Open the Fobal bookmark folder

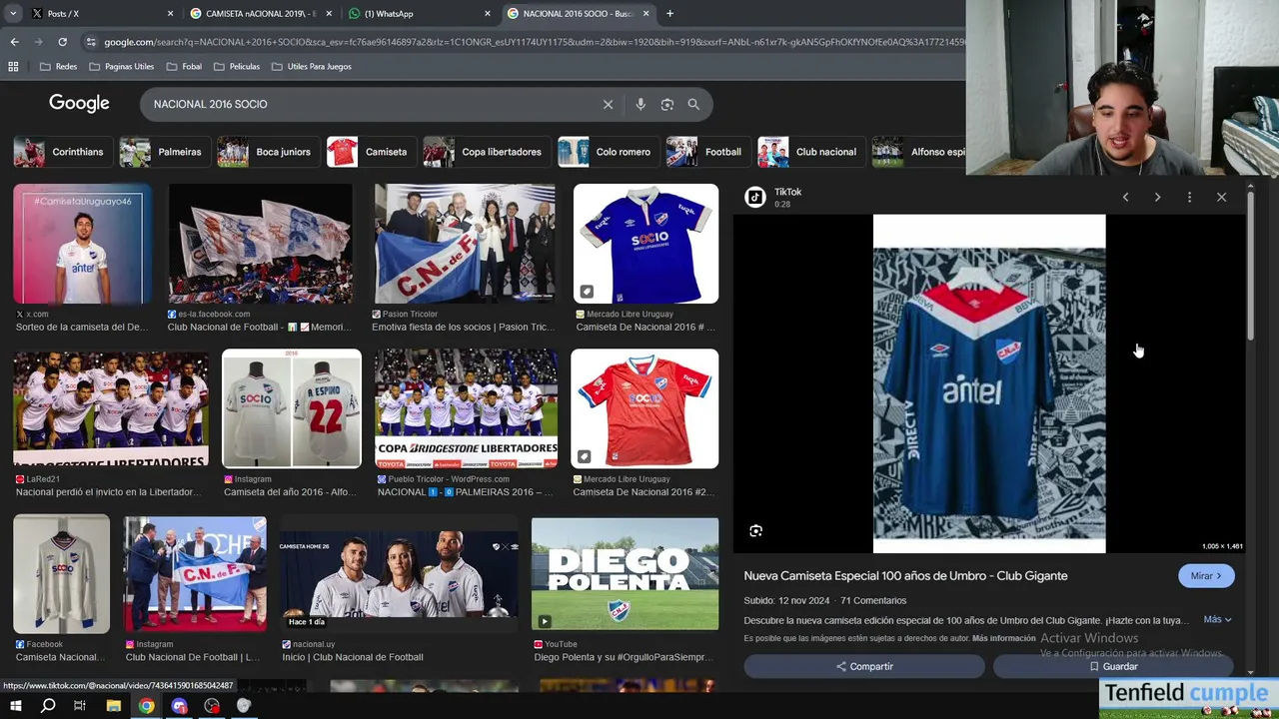point(184,66)
